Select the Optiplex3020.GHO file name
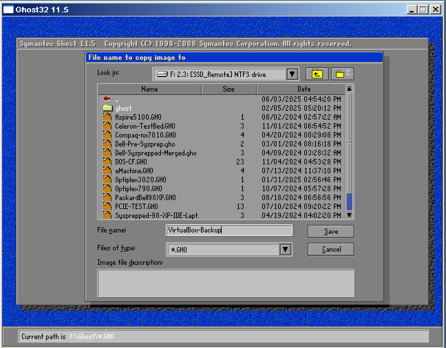The width and height of the screenshot is (446, 348). [x=140, y=180]
